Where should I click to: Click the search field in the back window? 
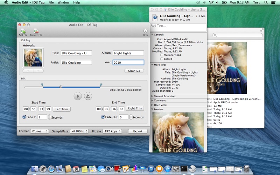[x=238, y=35]
